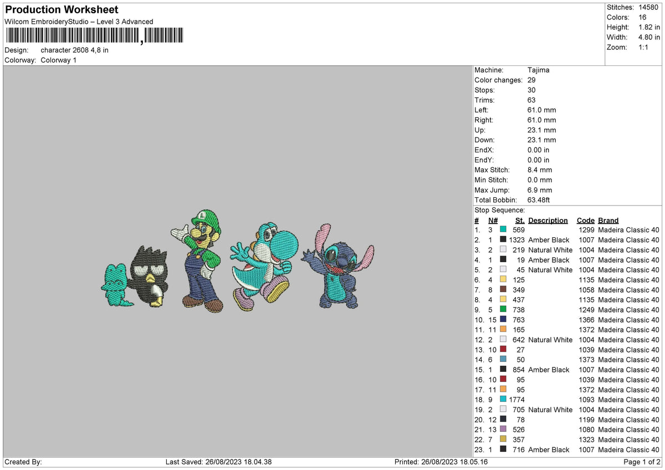This screenshot has width=665, height=470.
Task: Click the Brand column header
Action: 608,220
